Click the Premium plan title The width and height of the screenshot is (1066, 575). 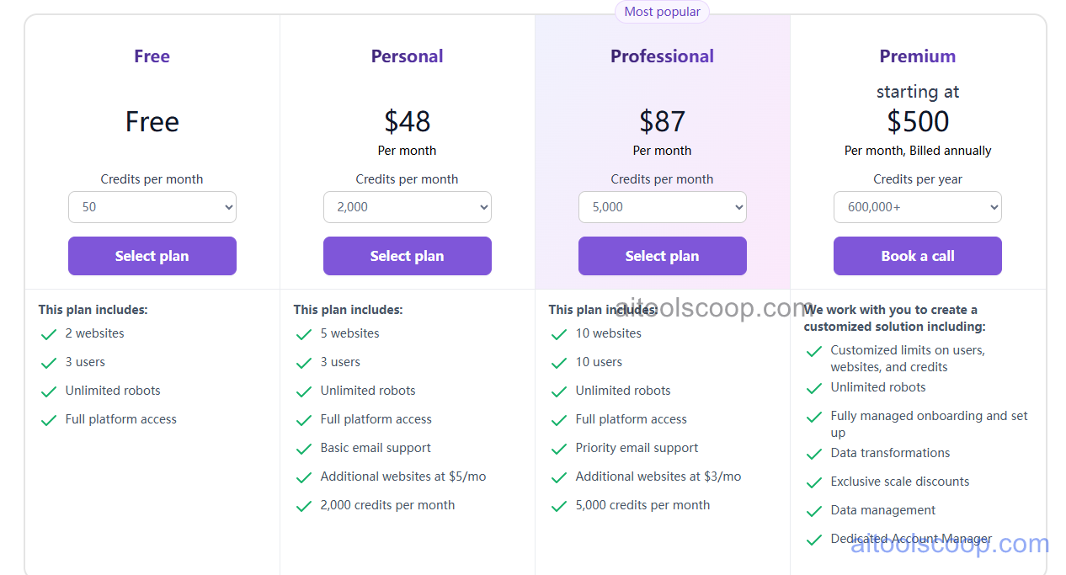[x=917, y=56]
